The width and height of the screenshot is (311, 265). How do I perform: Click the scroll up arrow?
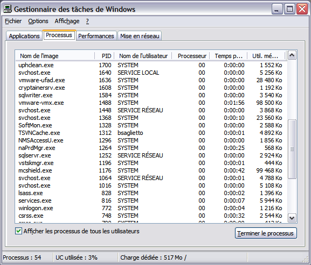point(292,55)
